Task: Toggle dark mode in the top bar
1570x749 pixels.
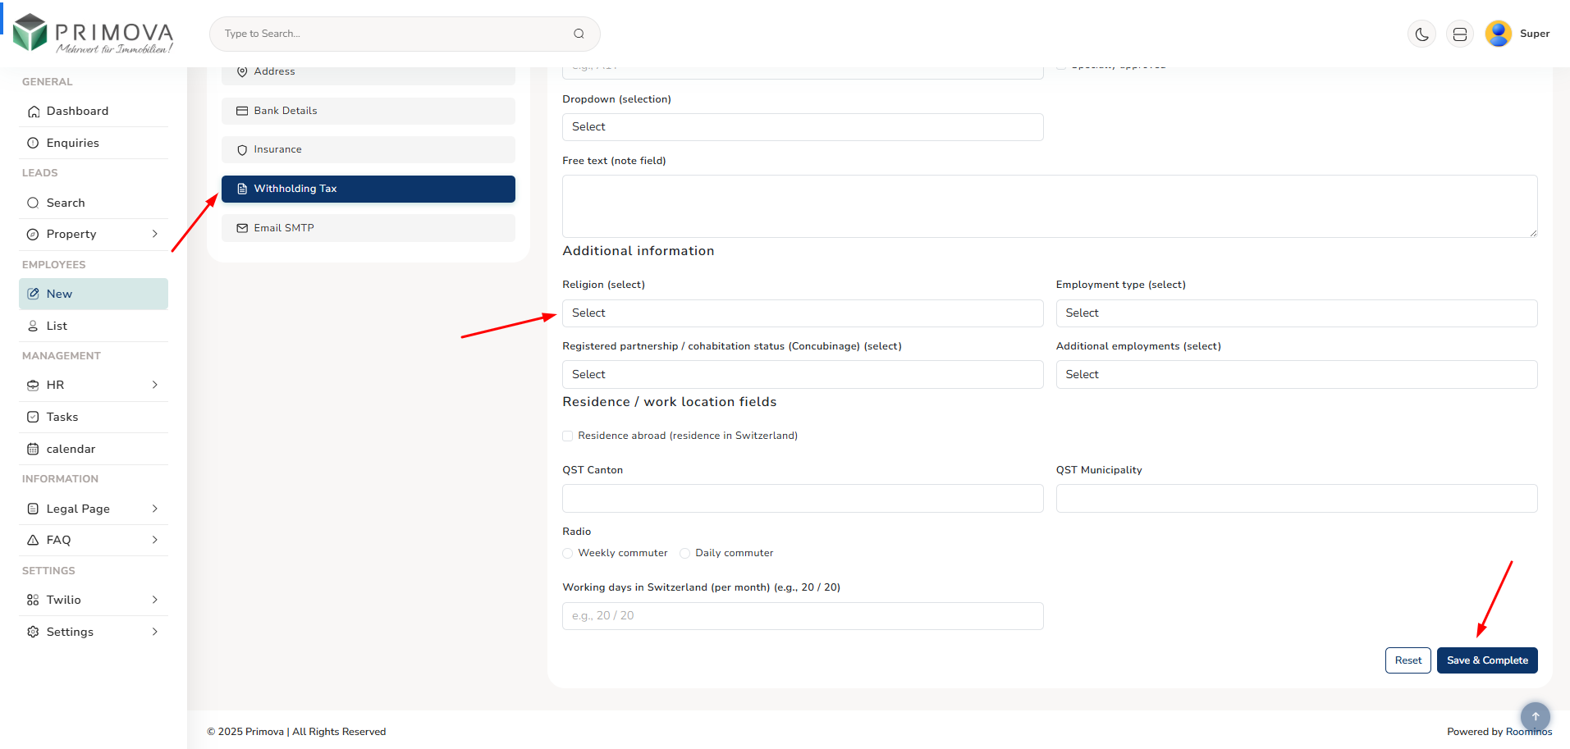Action: (x=1421, y=34)
